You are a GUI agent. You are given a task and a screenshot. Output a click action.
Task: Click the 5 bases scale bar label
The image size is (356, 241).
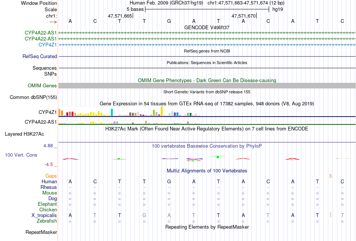(135, 9)
